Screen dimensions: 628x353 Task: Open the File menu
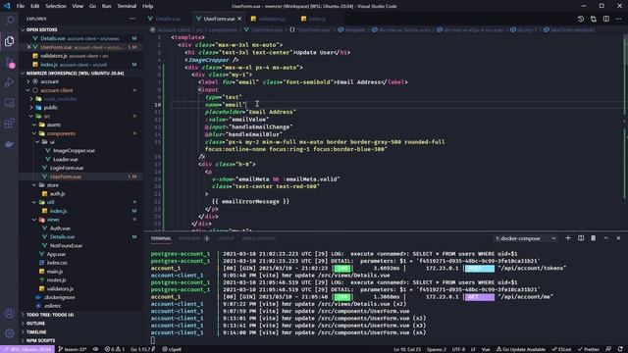click(21, 6)
